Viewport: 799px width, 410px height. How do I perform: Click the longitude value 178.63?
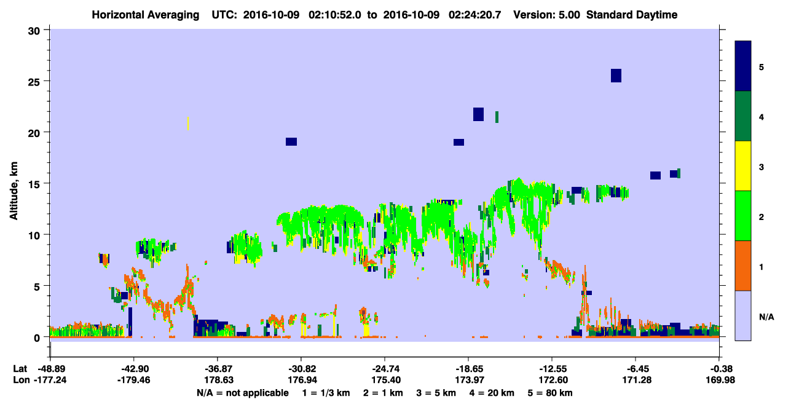[x=218, y=380]
